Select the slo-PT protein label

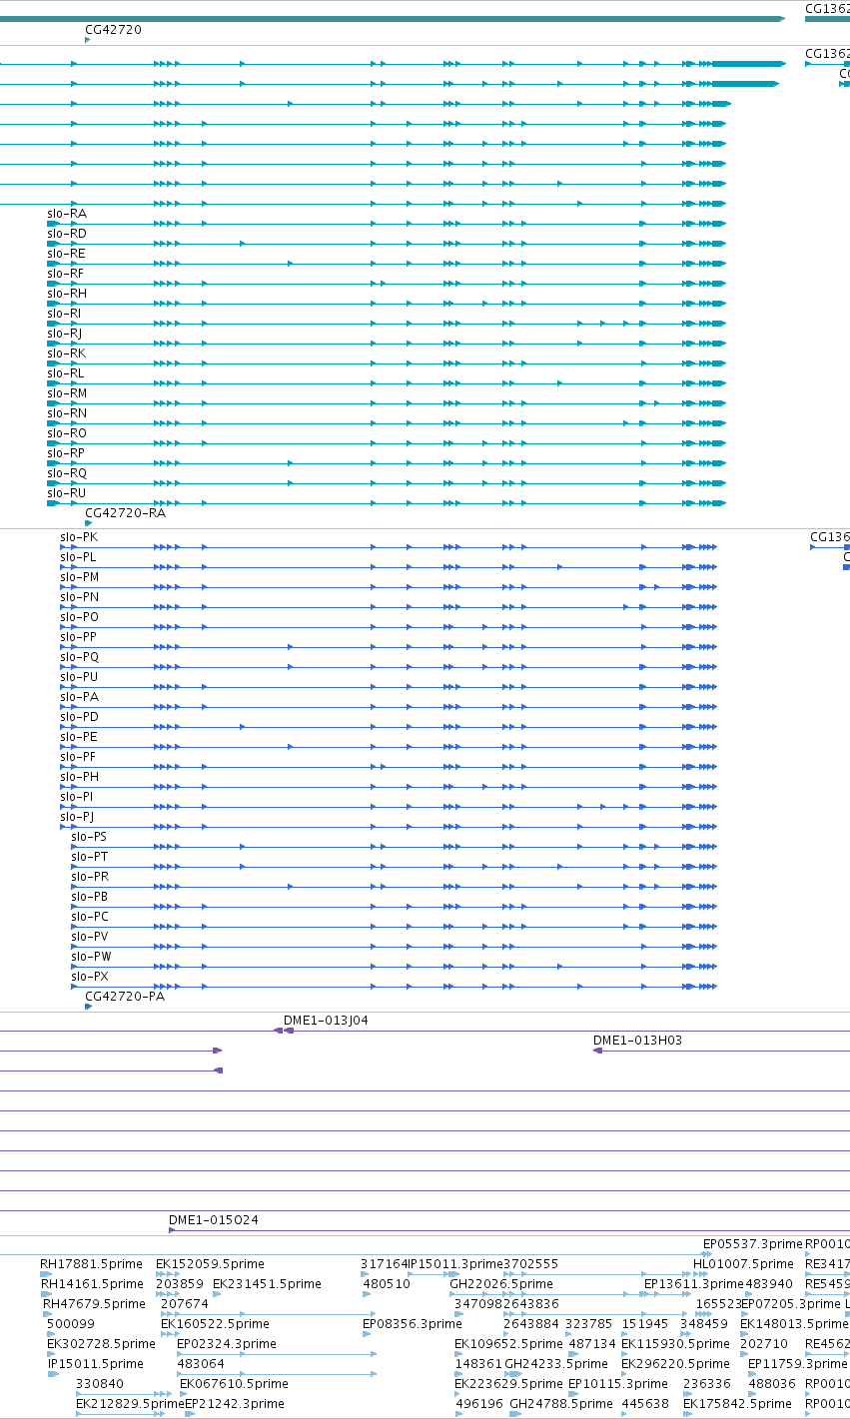coord(90,857)
